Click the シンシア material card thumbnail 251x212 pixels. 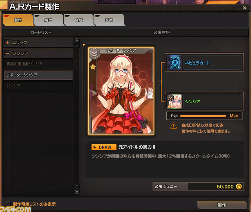[x=174, y=101]
